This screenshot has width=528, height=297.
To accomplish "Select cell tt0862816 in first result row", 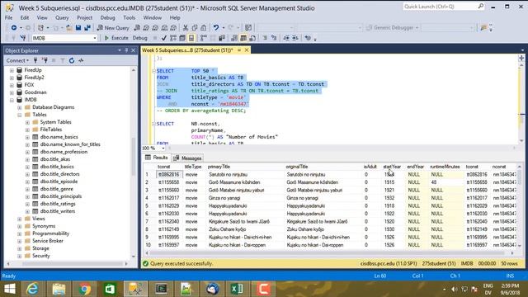I will tap(169, 174).
